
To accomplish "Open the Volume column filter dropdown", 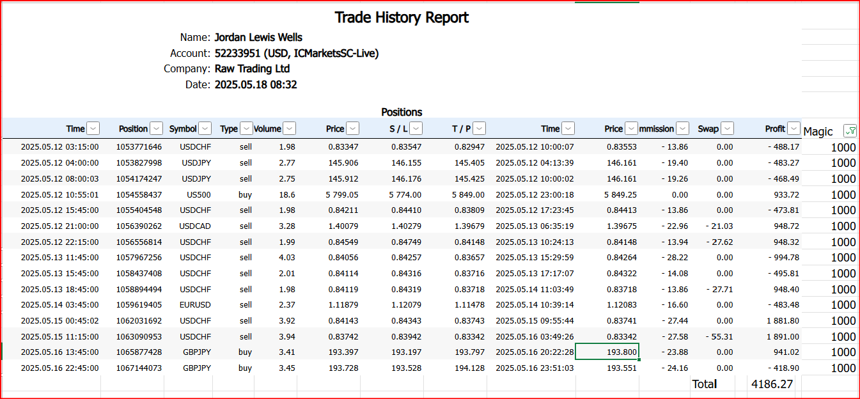I will point(289,129).
